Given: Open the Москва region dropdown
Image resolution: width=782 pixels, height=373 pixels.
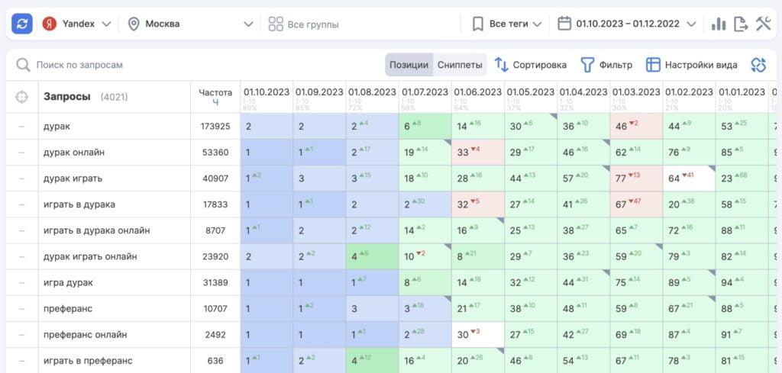Looking at the screenshot, I should tap(191, 24).
